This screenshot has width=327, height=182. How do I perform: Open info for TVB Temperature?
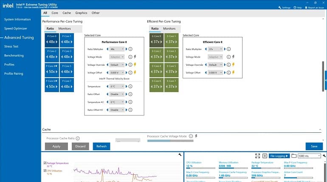pos(130,87)
